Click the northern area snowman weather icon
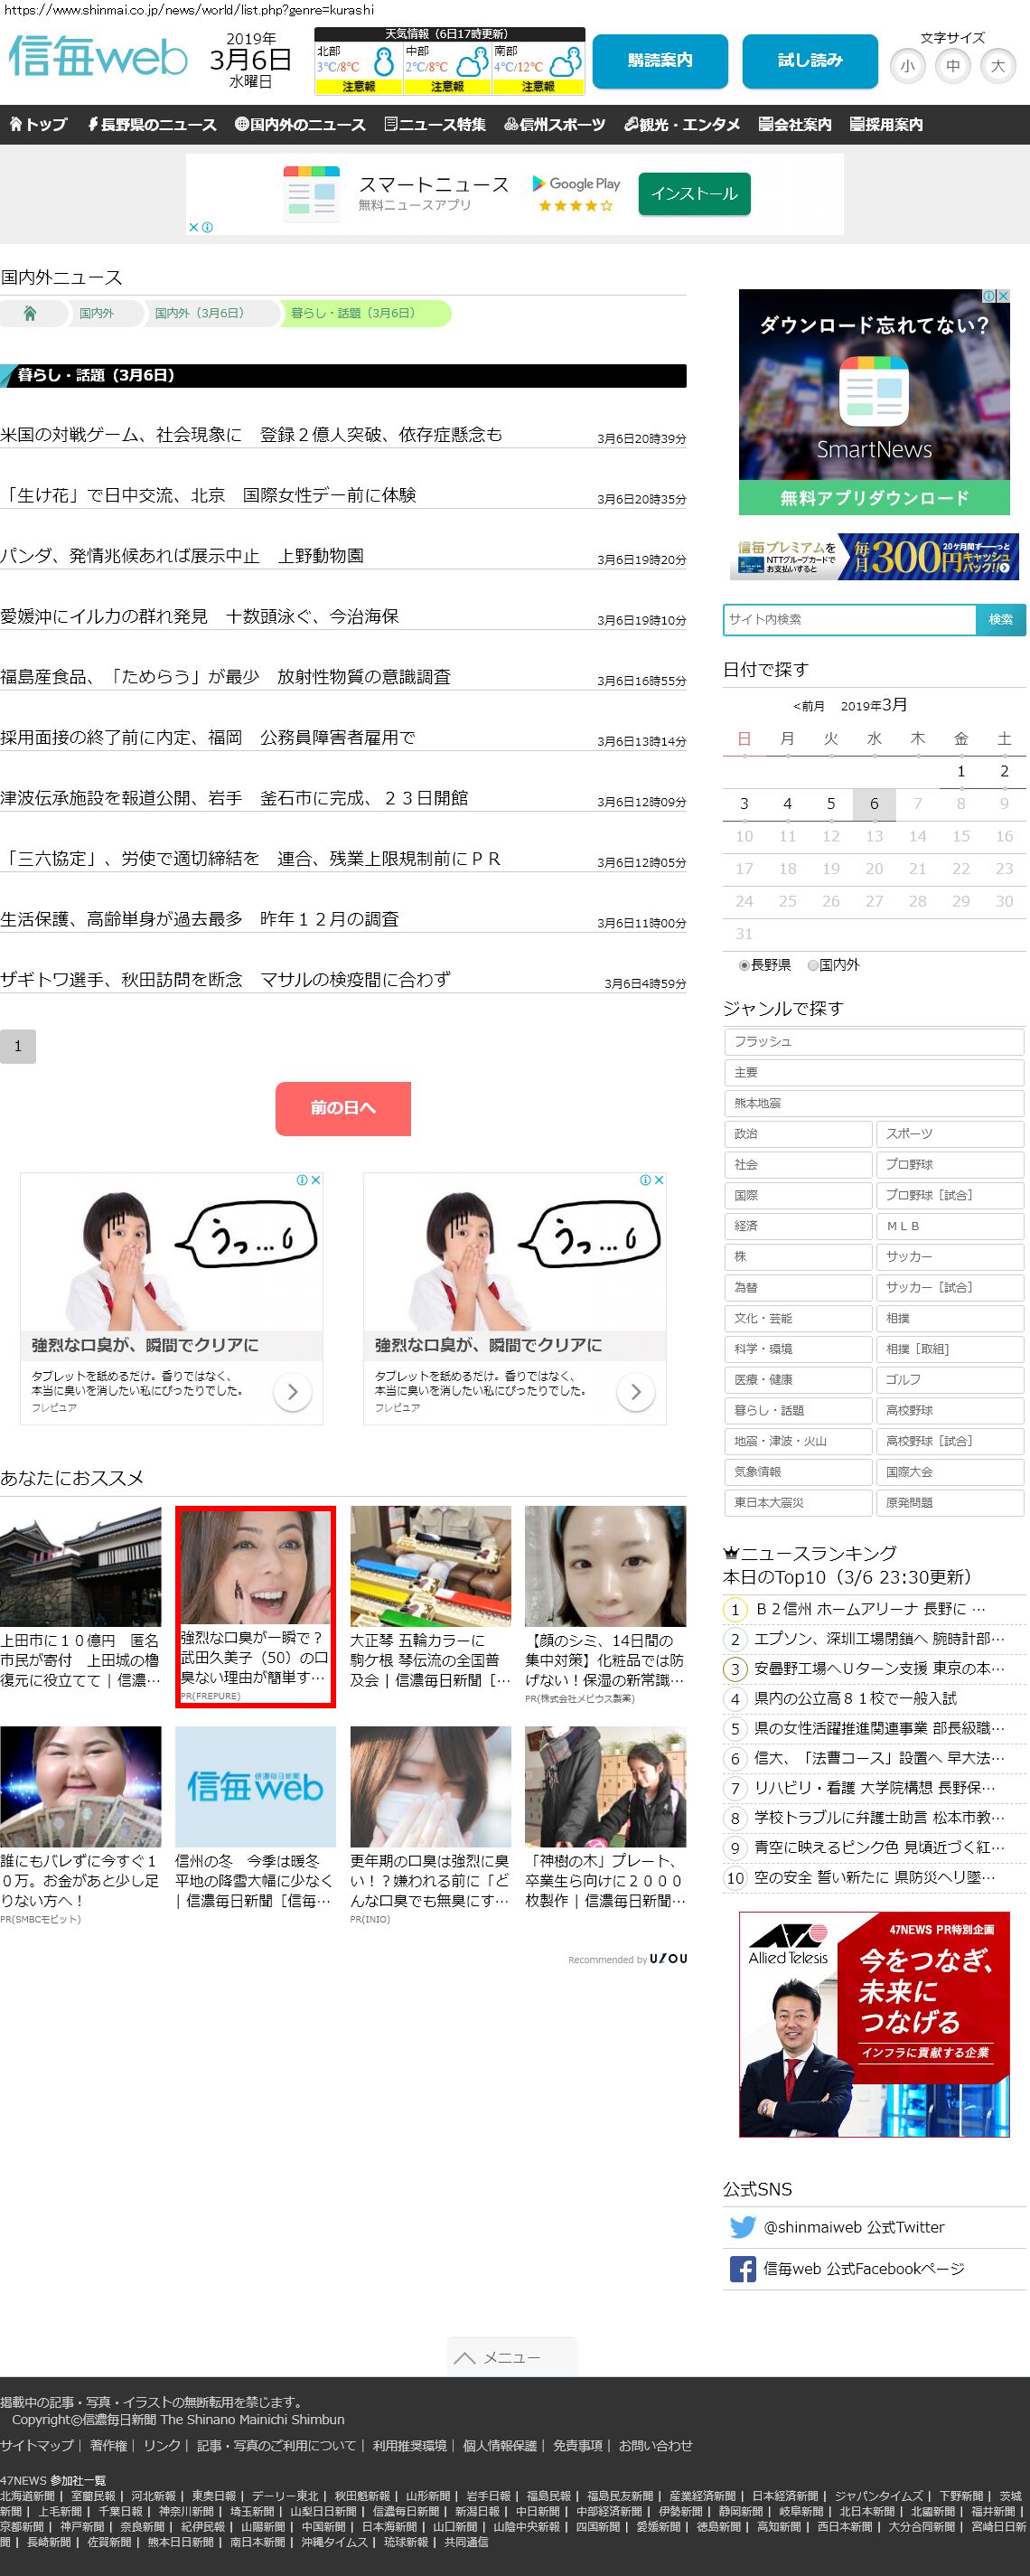This screenshot has height=2576, width=1030. point(383,64)
